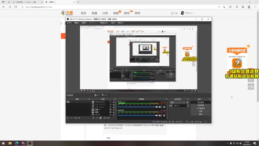Click 停止推流 stop streaming button
The height and width of the screenshot is (146, 259).
point(200,103)
